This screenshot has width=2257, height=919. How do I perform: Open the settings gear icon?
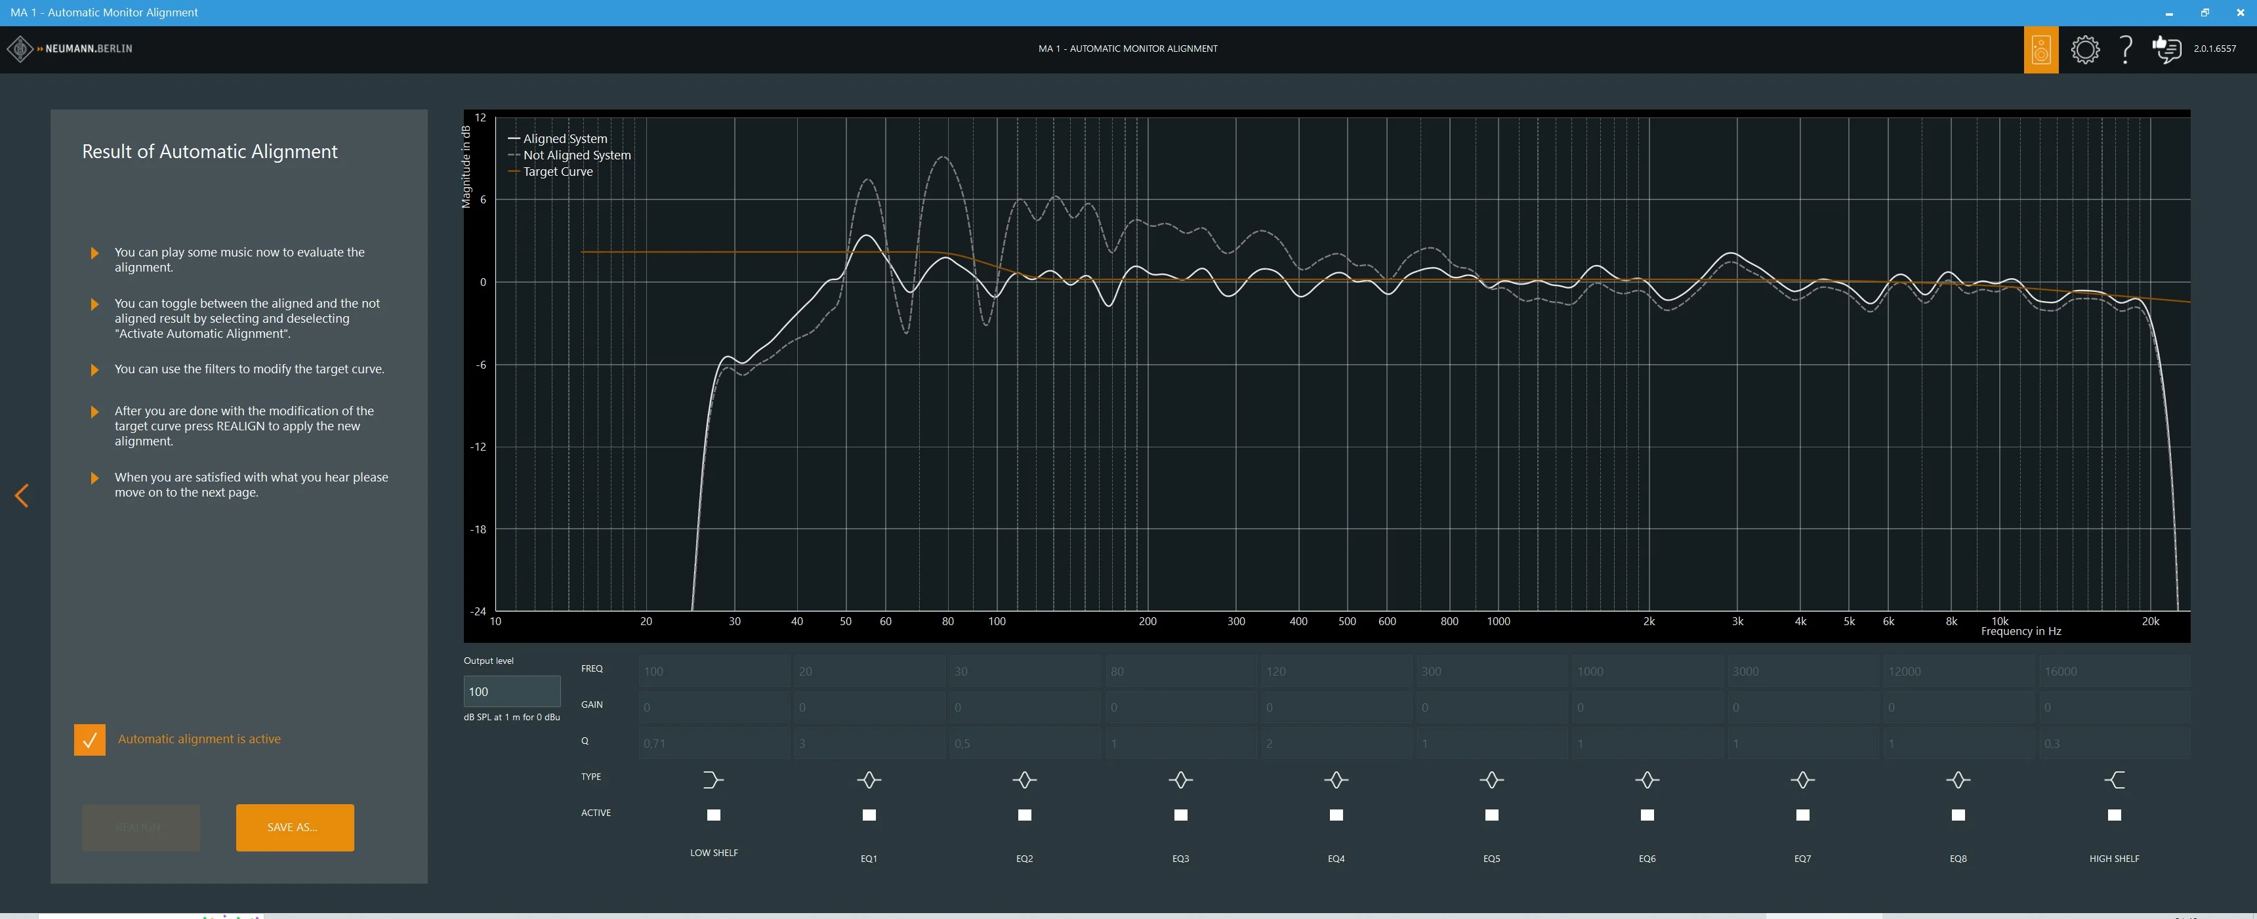(x=2085, y=49)
